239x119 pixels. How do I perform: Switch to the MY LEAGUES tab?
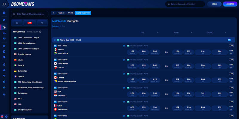point(33,32)
